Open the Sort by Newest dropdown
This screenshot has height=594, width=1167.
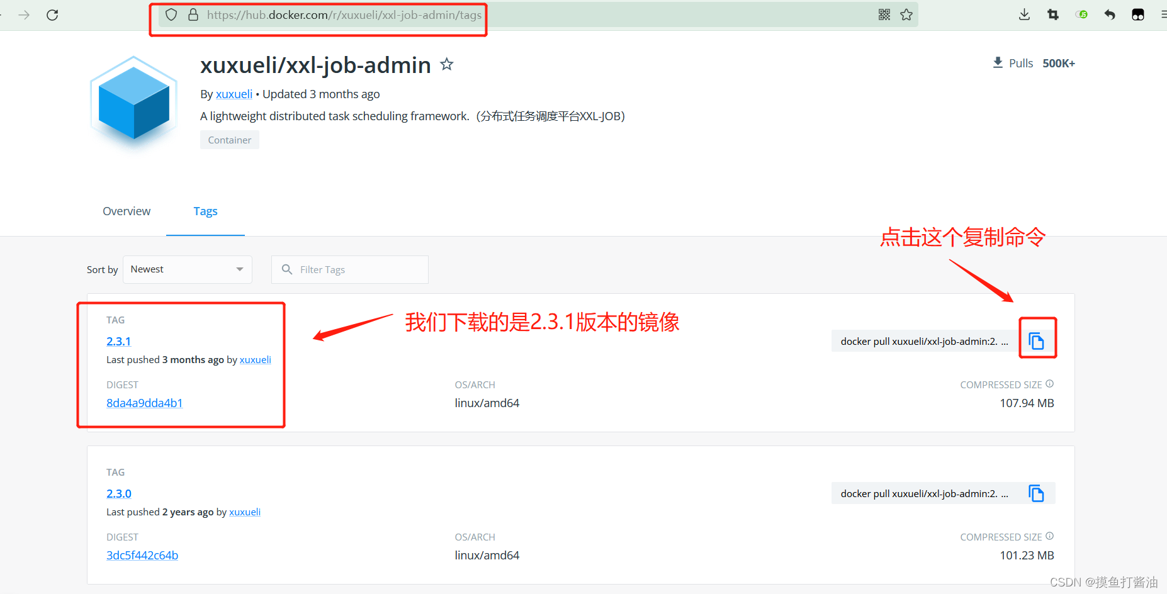tap(188, 269)
